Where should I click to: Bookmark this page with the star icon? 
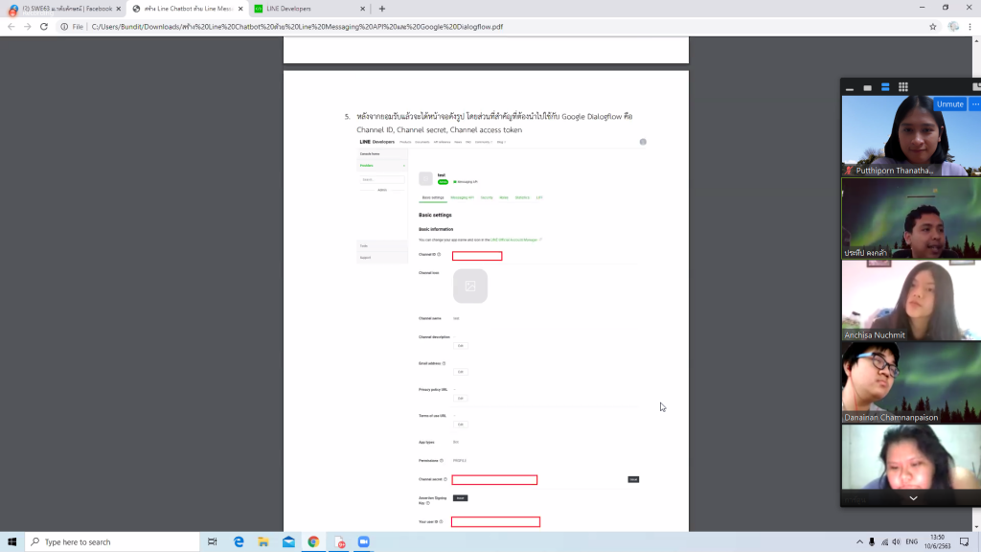click(932, 27)
